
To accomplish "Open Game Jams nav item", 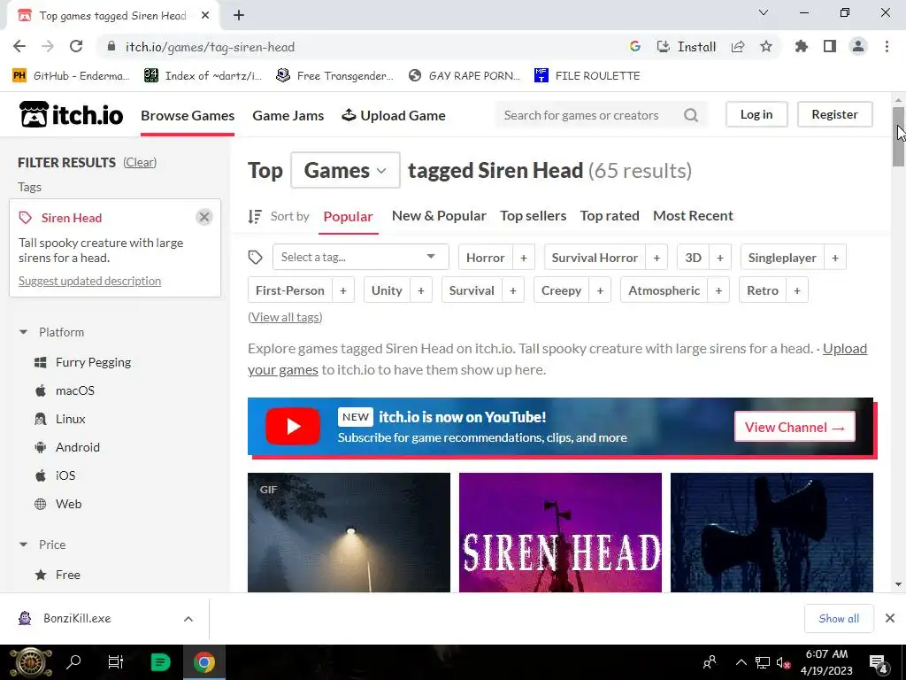I will click(x=288, y=116).
